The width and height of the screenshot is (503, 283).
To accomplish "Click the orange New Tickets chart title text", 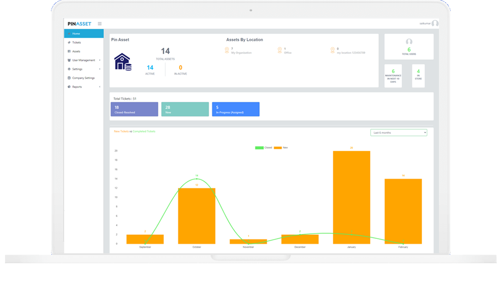I will tap(121, 132).
